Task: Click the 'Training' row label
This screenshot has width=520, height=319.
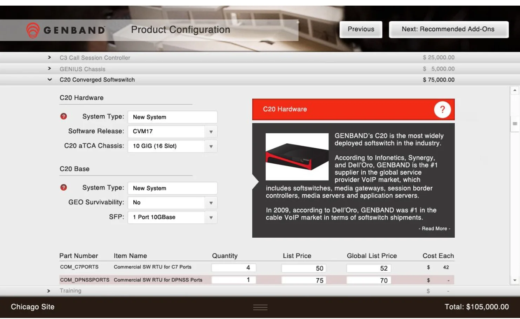Action: click(70, 291)
